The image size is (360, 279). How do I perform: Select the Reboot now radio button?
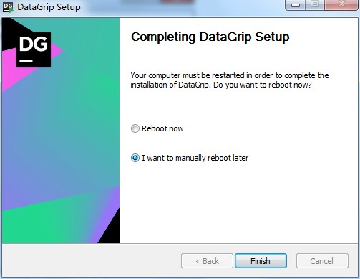(x=135, y=128)
